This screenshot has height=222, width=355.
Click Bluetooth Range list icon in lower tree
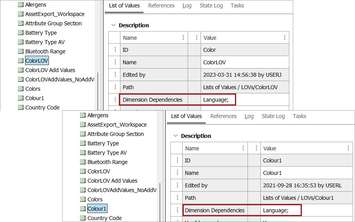pos(83,162)
